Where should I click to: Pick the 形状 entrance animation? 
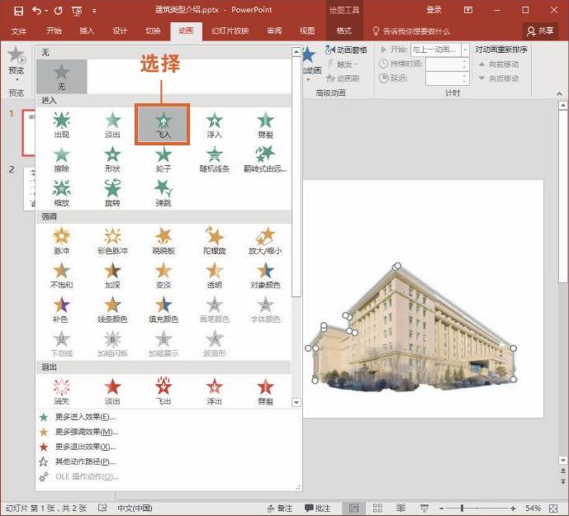click(x=112, y=159)
